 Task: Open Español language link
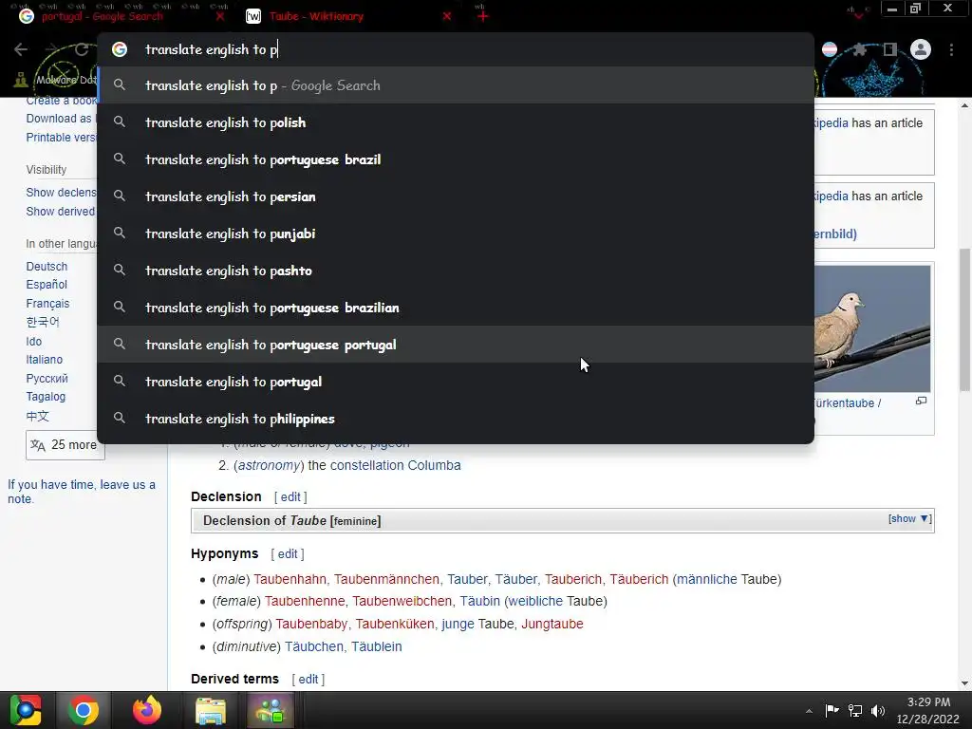pyautogui.click(x=47, y=285)
